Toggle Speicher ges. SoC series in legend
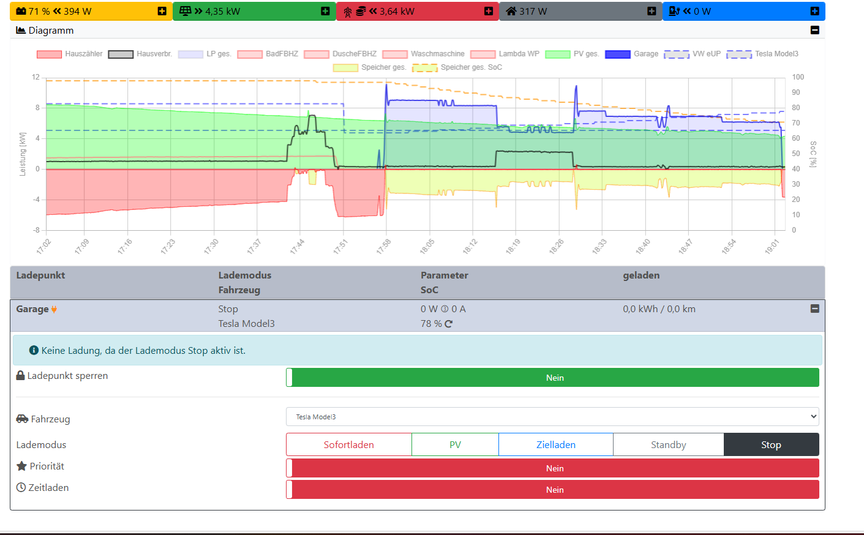 [457, 67]
